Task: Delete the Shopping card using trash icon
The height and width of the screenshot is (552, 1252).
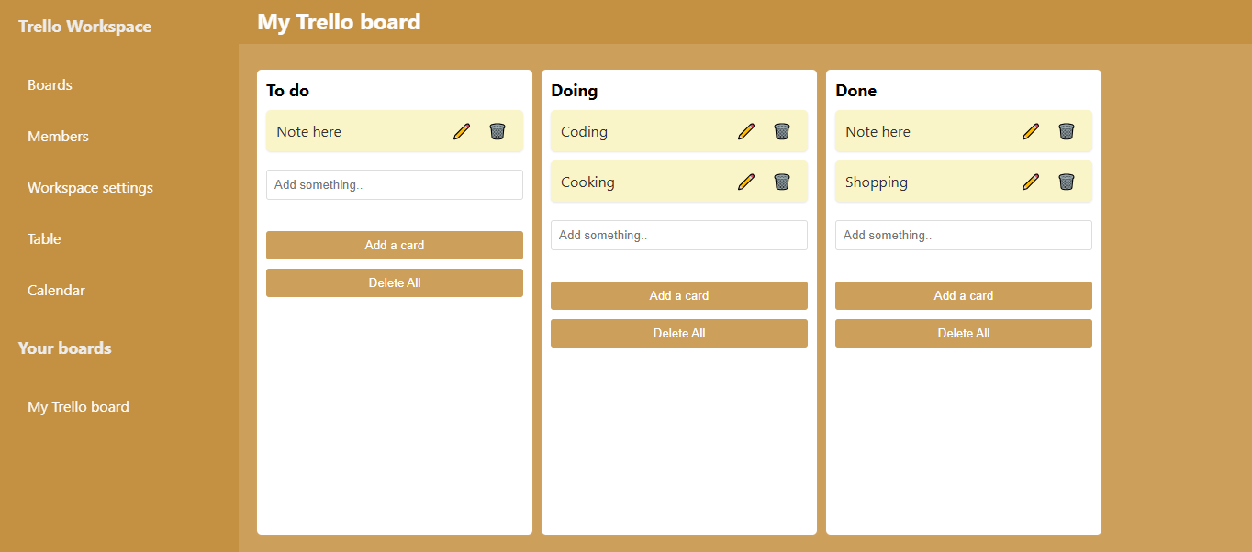Action: tap(1067, 182)
